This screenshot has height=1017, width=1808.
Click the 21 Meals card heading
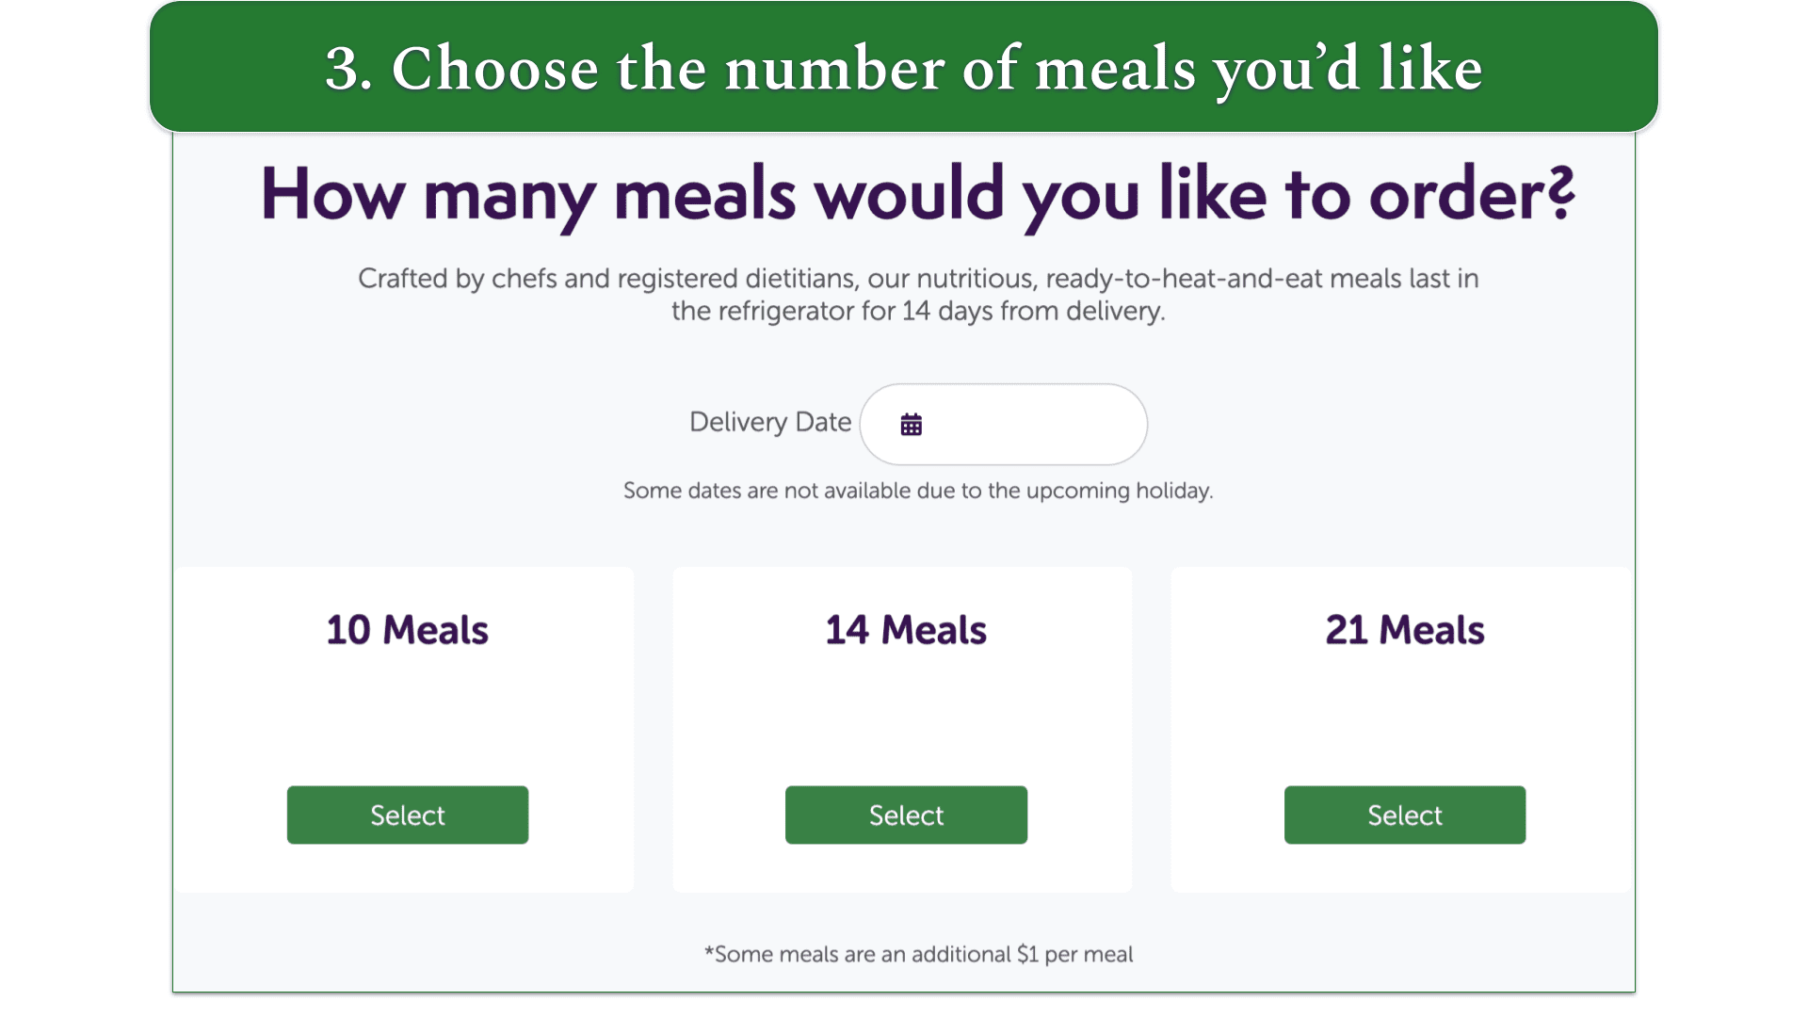pos(1403,630)
